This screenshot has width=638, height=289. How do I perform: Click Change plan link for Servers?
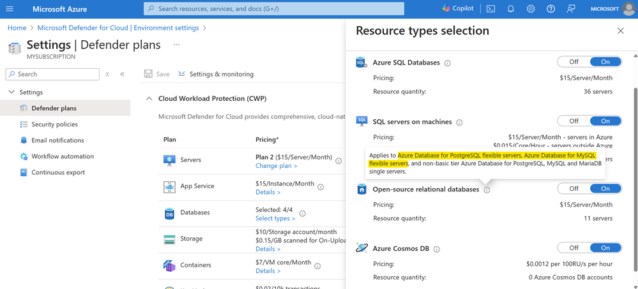[277, 166]
